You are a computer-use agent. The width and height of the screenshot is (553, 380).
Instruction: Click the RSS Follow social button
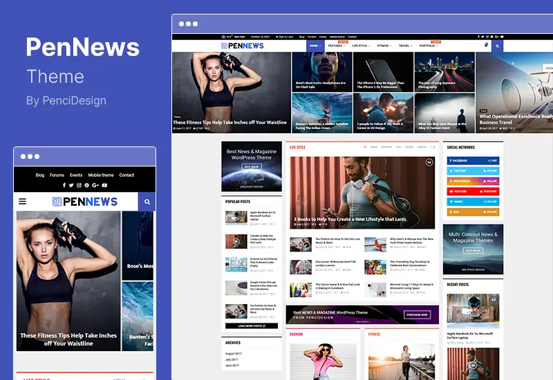[473, 211]
